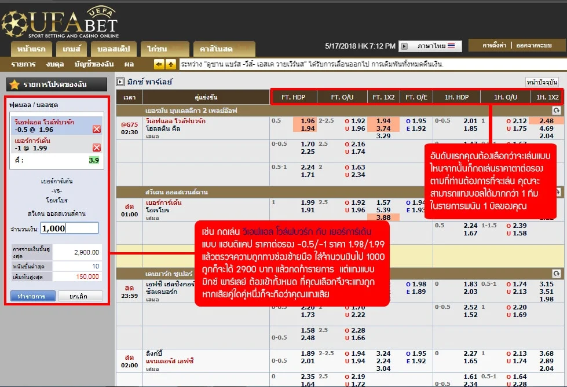The width and height of the screenshot is (567, 387).
Task: Click the การตั้งค่า settings link
Action: pos(495,46)
